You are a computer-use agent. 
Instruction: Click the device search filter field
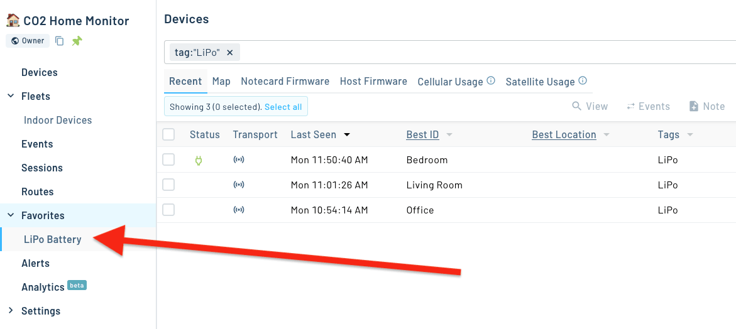[x=449, y=53]
